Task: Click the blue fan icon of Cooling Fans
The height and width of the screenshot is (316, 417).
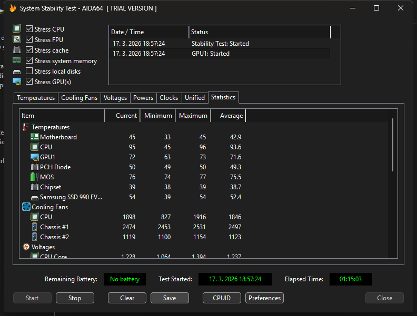Action: click(26, 207)
